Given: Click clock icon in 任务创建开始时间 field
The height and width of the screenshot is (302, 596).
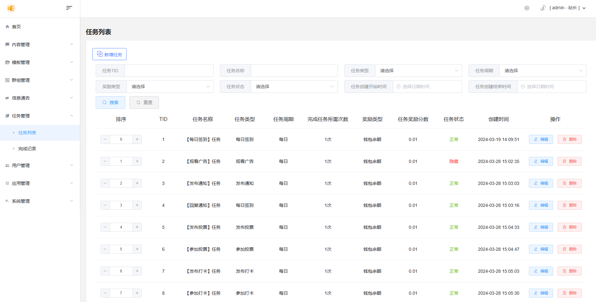Looking at the screenshot, I should tap(398, 87).
